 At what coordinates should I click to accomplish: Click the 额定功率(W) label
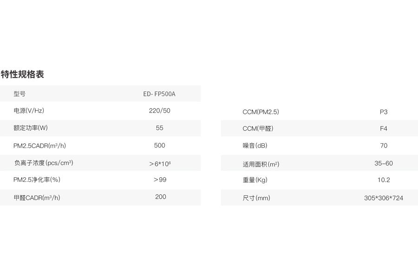coord(30,128)
